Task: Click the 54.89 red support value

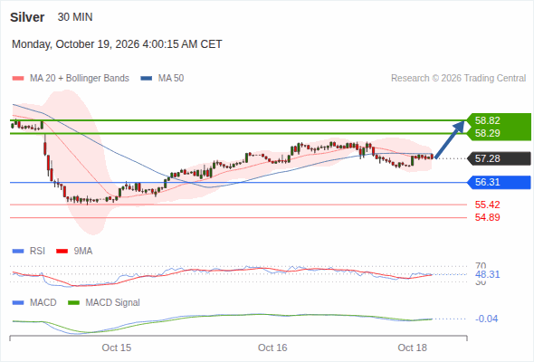Action: coord(487,217)
